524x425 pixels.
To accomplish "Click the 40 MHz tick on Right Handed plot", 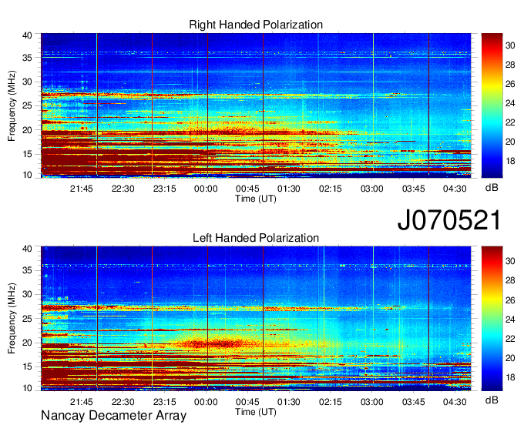I will 27,35.
